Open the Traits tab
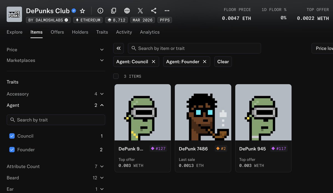333x193 pixels. [102, 32]
